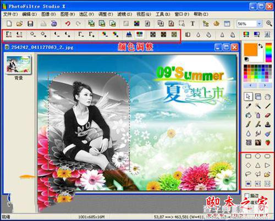Click the Open folder icon
The height and width of the screenshot is (221, 275).
pyautogui.click(x=19, y=24)
